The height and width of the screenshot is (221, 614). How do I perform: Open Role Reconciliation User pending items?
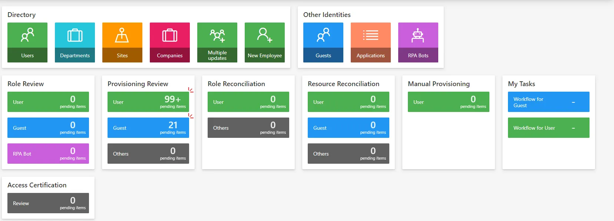click(248, 102)
